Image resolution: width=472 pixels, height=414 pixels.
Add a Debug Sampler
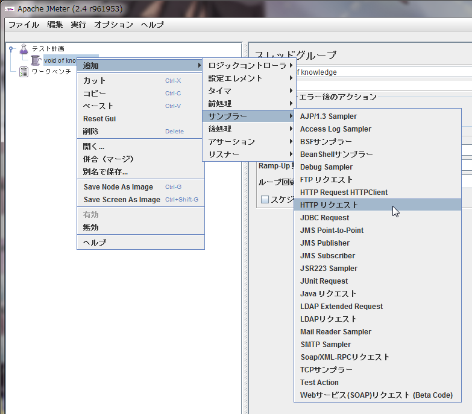click(377, 167)
